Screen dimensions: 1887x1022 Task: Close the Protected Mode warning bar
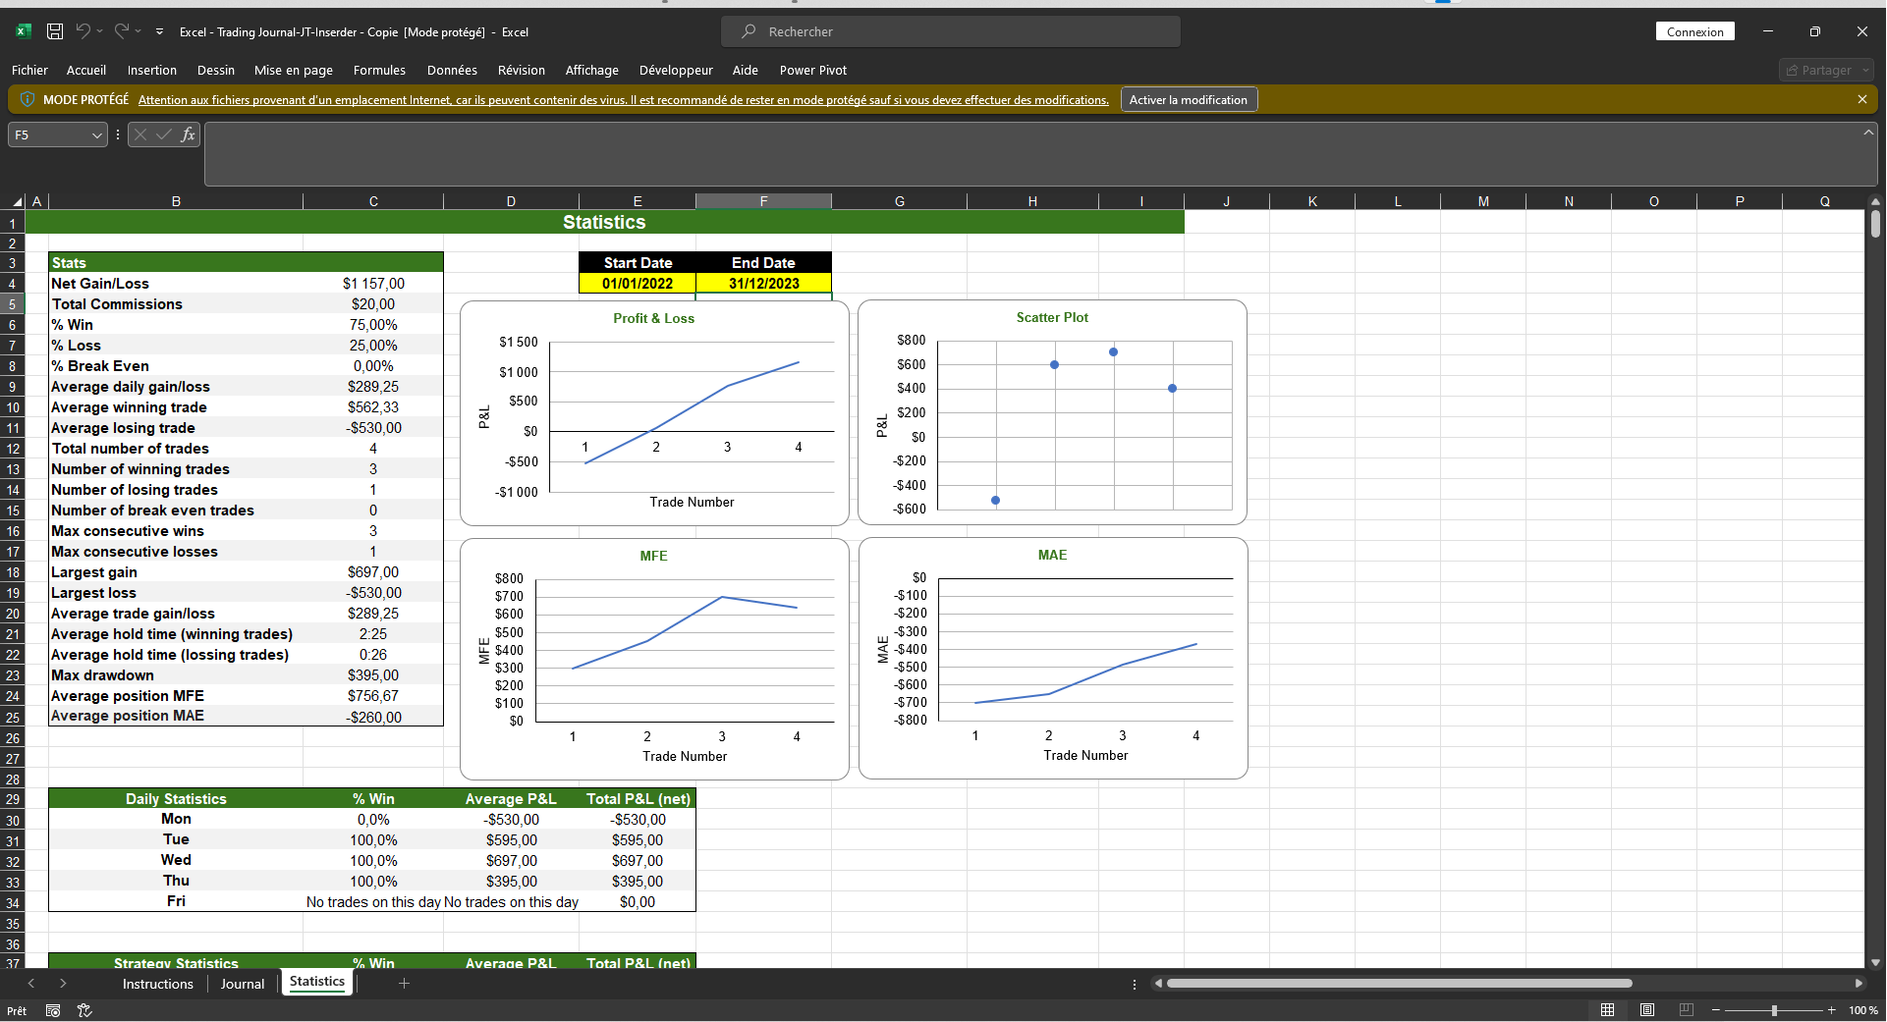pos(1861,99)
